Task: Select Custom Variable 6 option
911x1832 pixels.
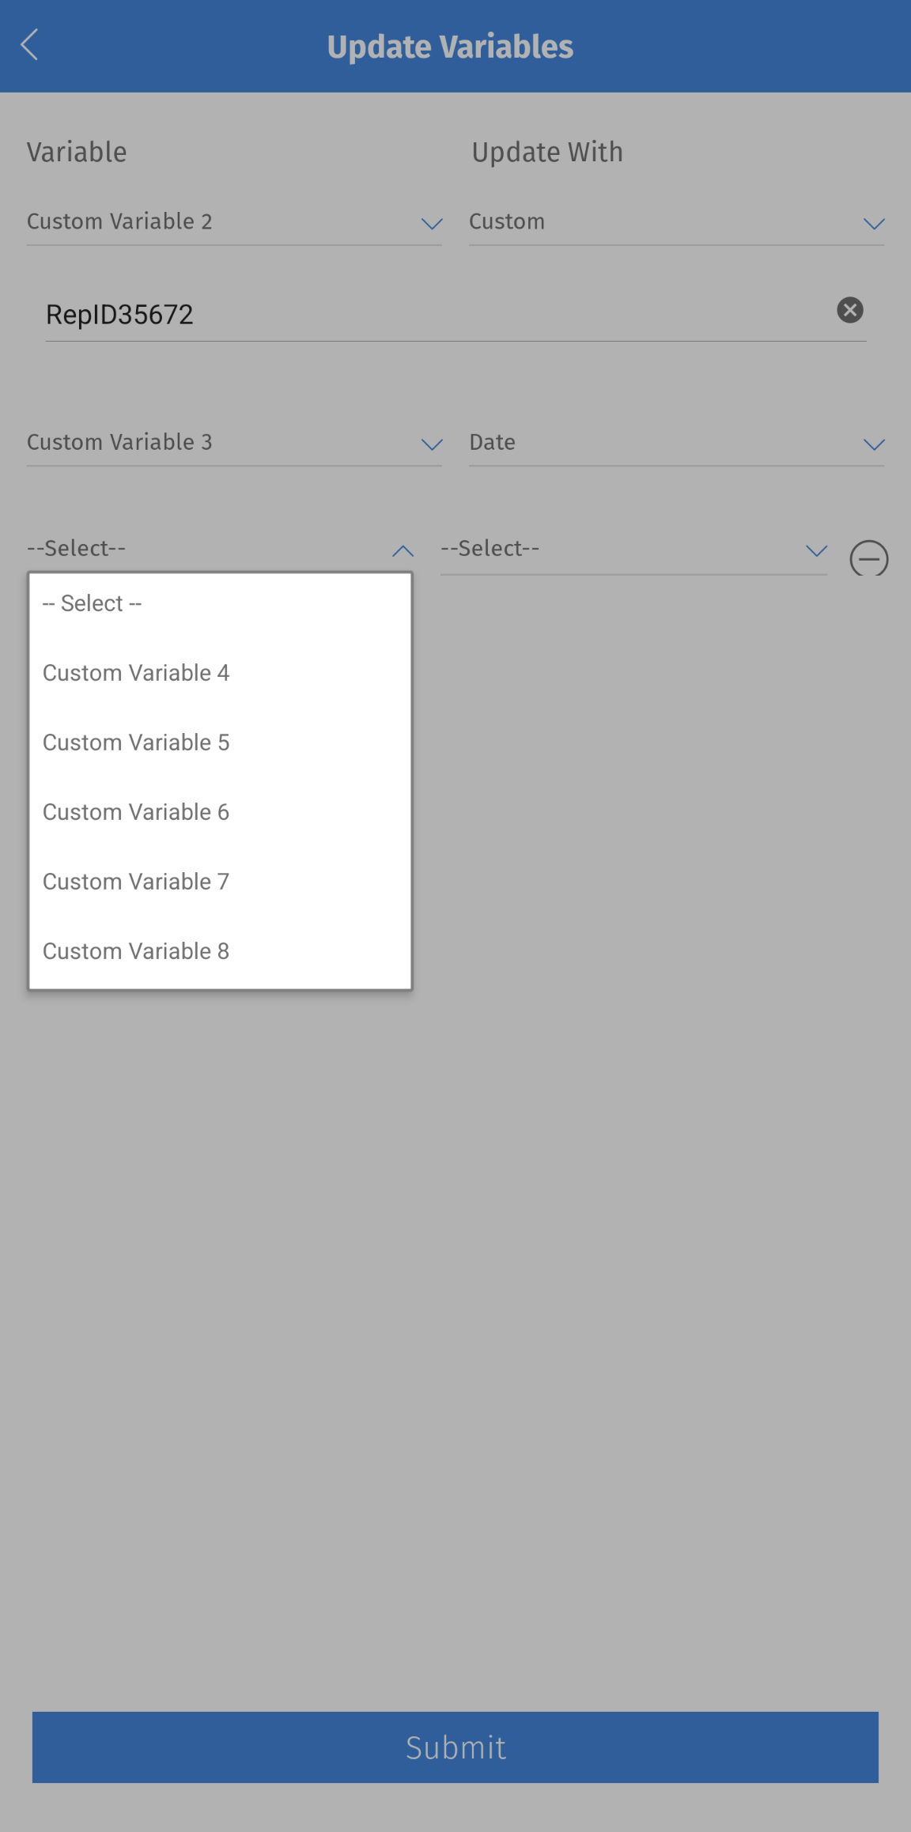Action: coord(136,812)
